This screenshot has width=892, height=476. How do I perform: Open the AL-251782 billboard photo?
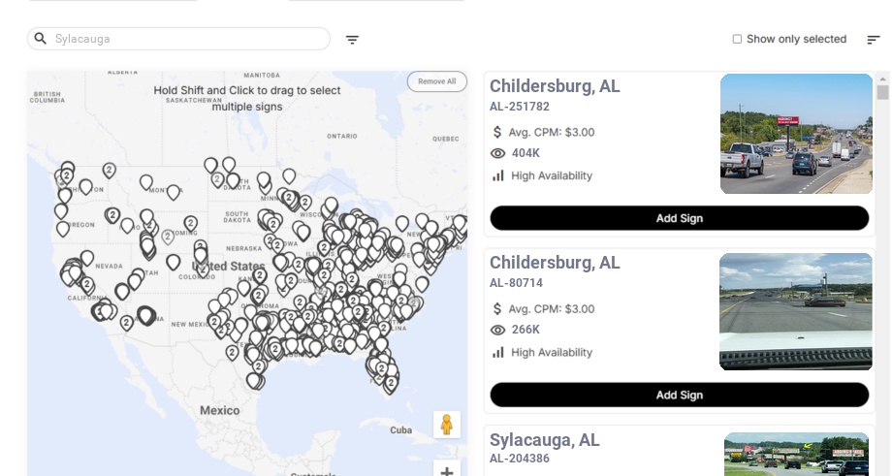796,134
